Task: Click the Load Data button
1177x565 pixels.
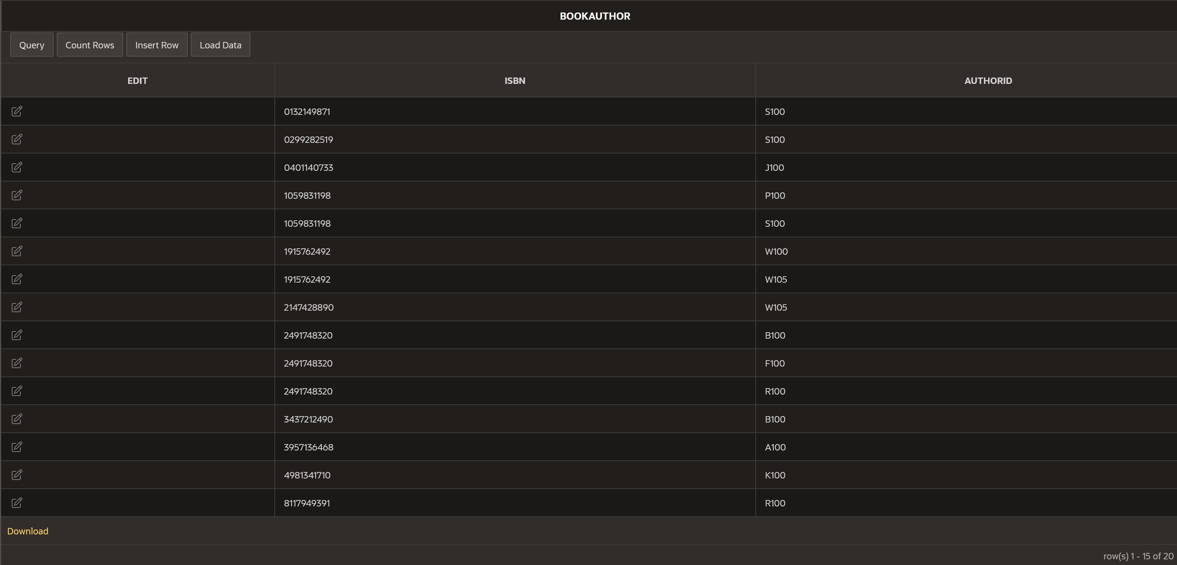Action: [x=220, y=45]
